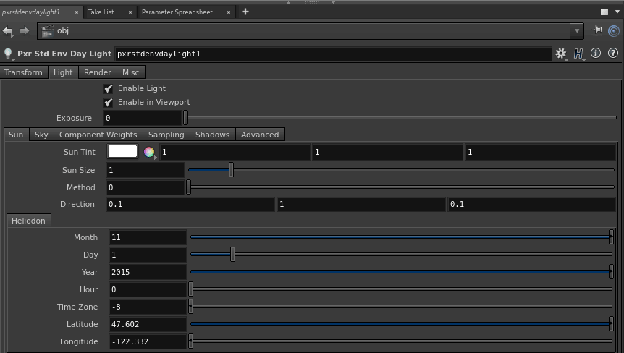Select the Shadows tab
The width and height of the screenshot is (624, 353).
click(212, 135)
